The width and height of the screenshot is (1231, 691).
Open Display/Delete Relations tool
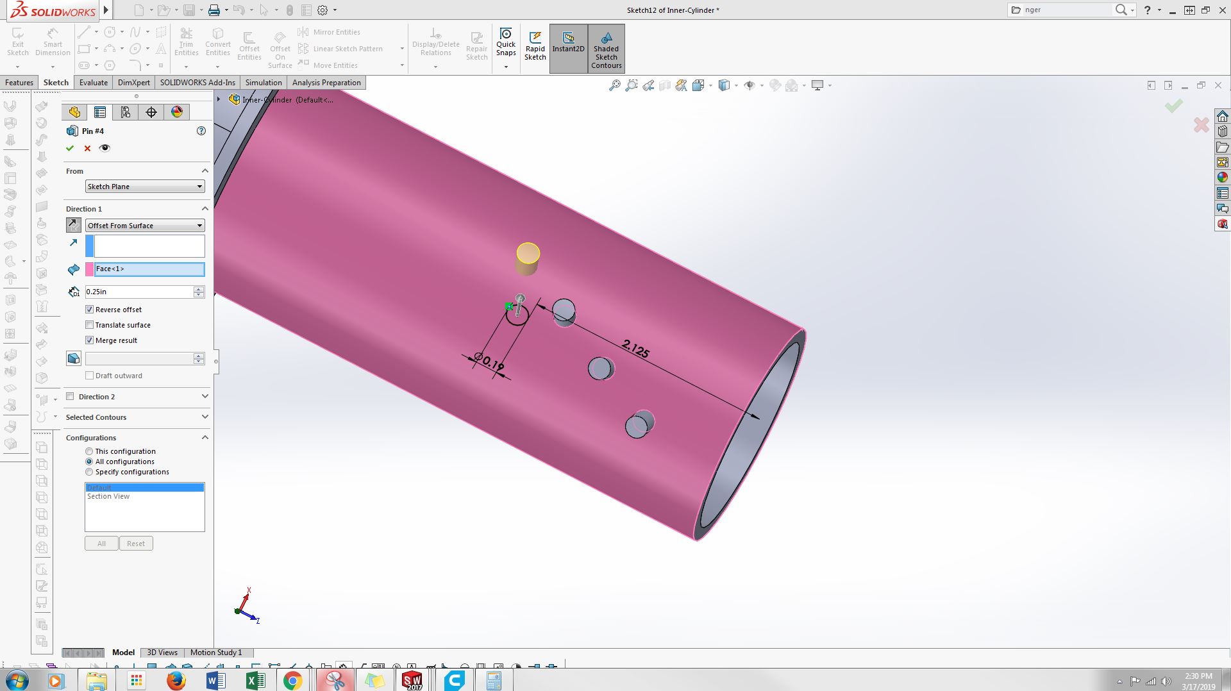[436, 42]
